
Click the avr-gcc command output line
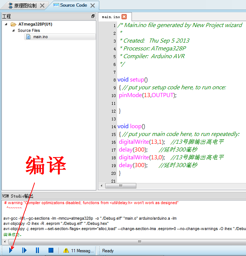(x=90, y=218)
